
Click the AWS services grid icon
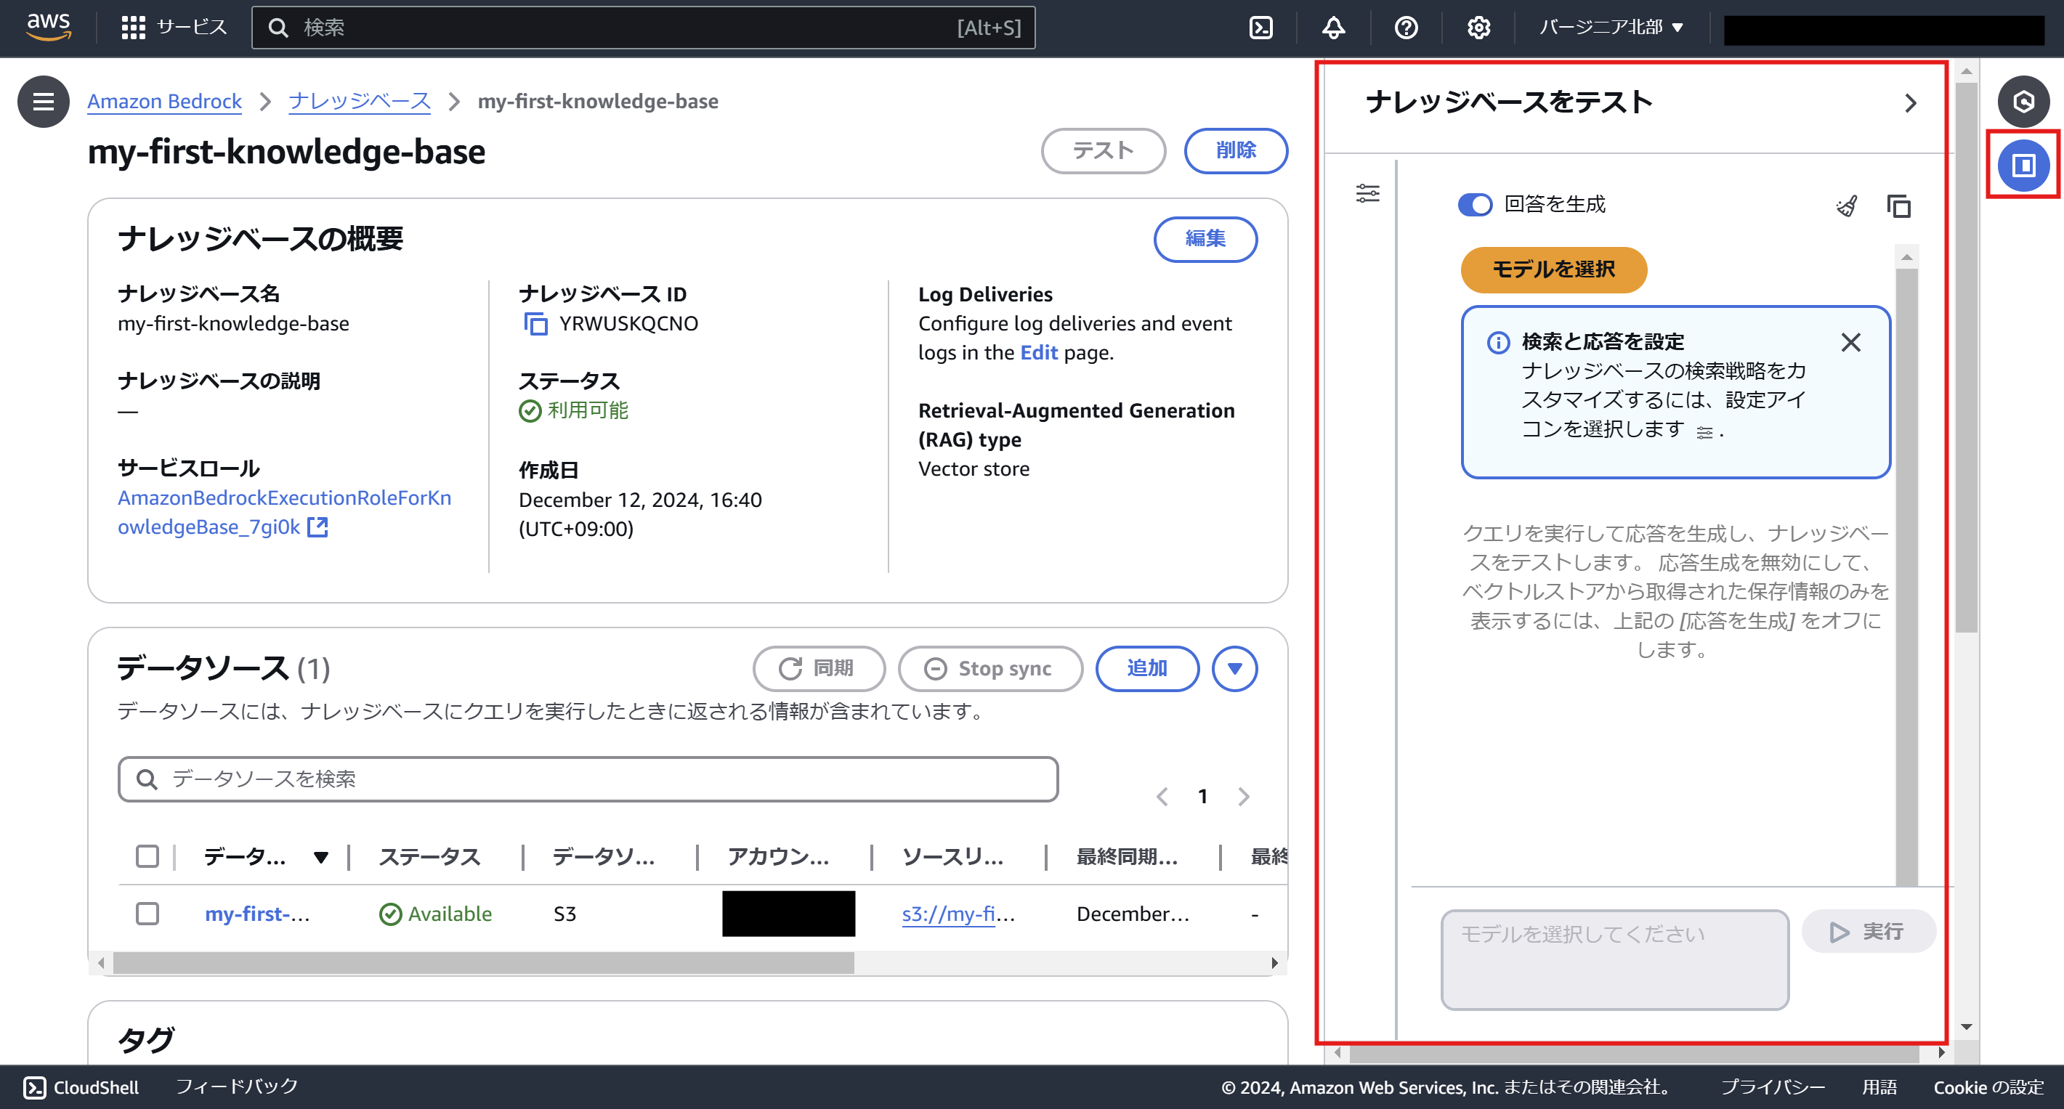(133, 28)
